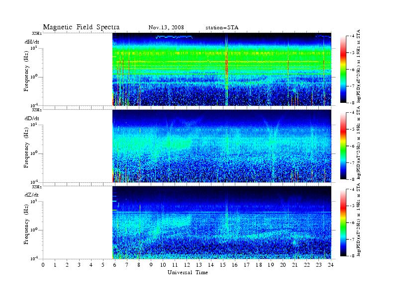This screenshot has height=304, width=394.
Task: Click time axis tick label "22"
Action: [307, 265]
